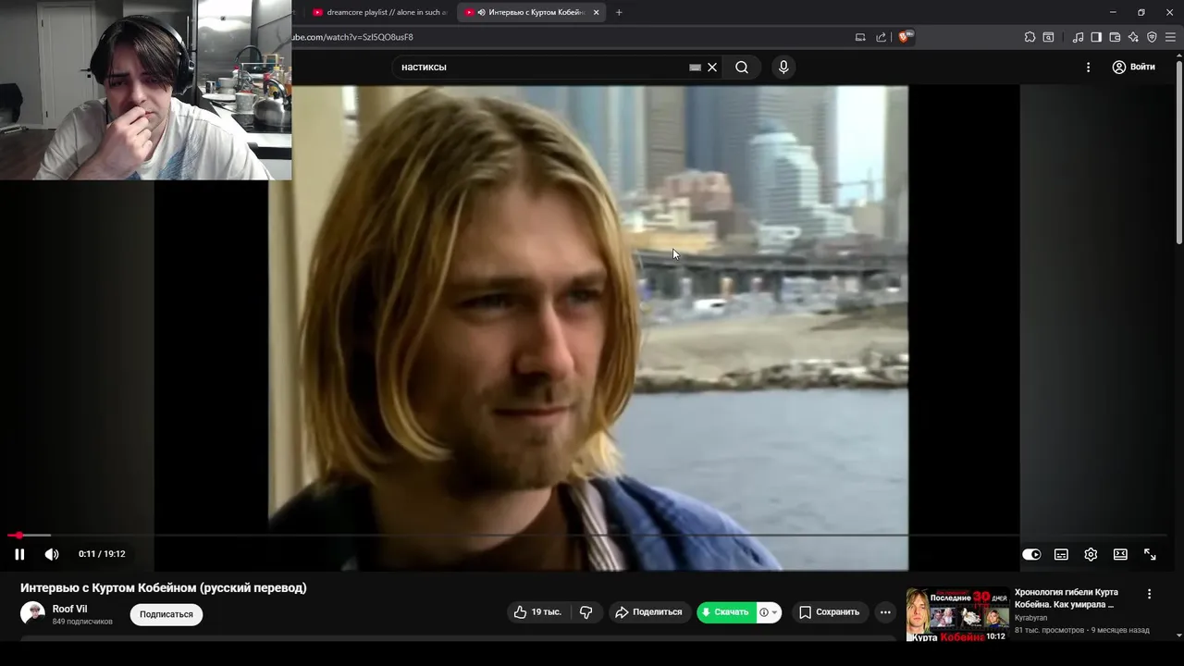Click the 0:11 / 19:12 time display
The image size is (1184, 666).
(102, 554)
